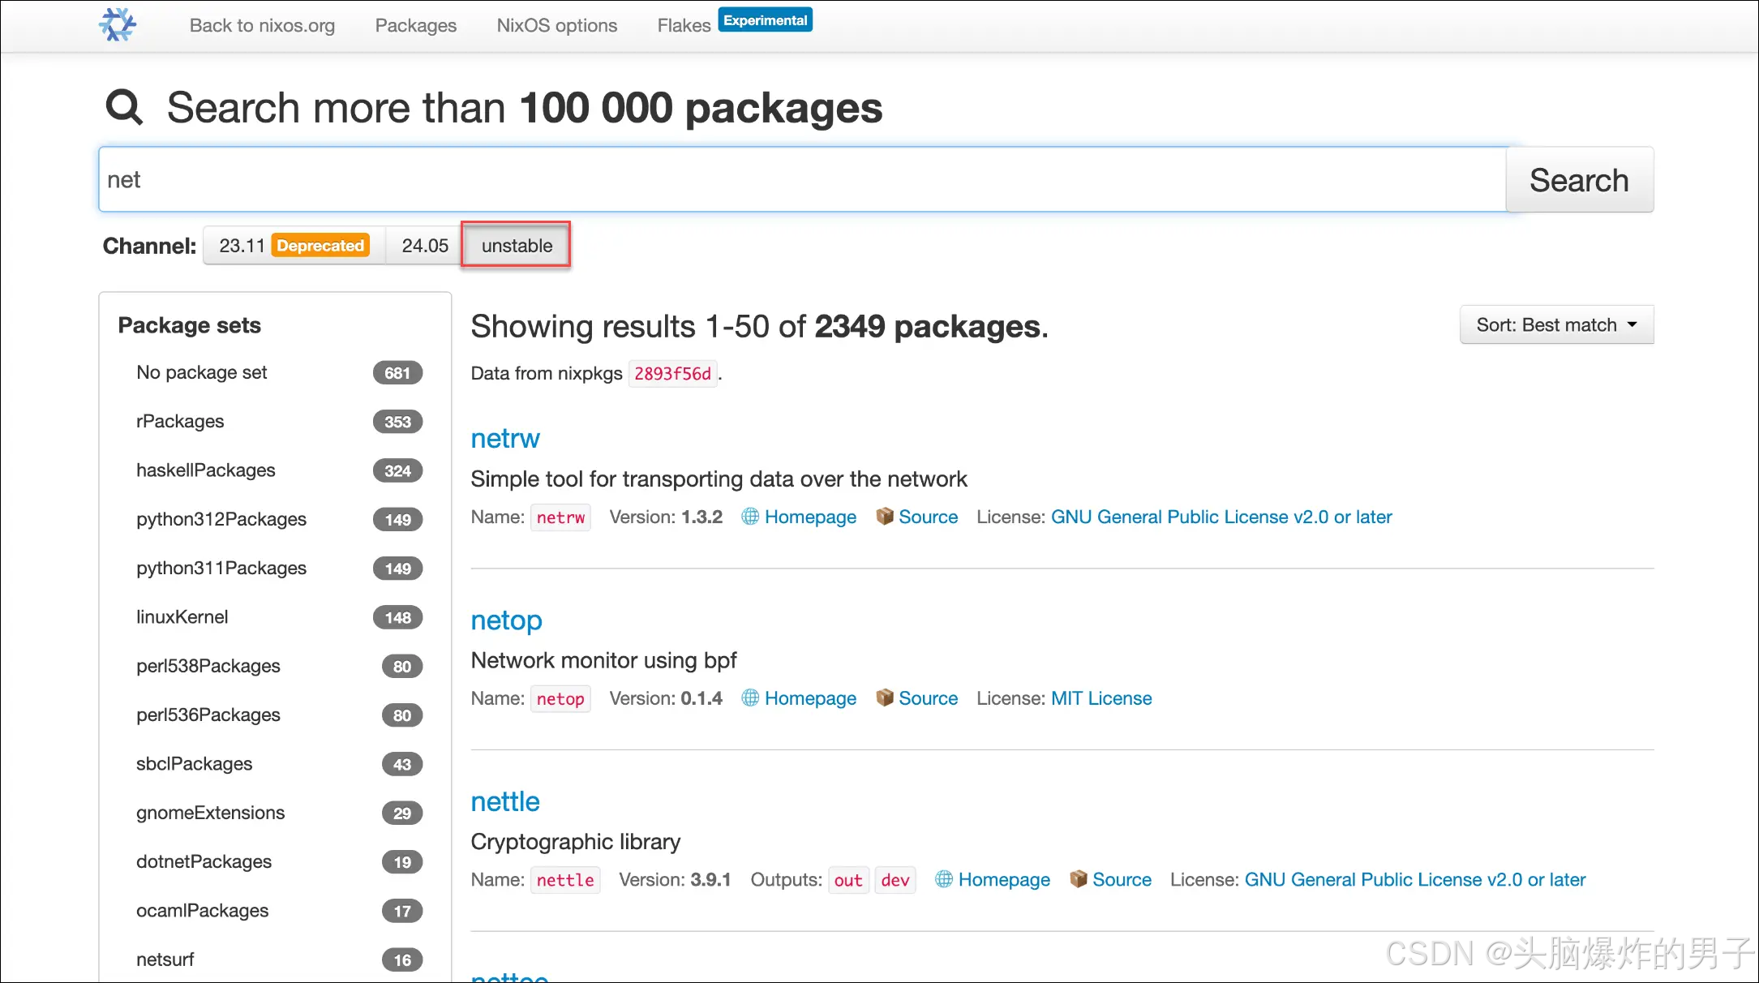Click the nettle Source package icon

click(x=1079, y=879)
